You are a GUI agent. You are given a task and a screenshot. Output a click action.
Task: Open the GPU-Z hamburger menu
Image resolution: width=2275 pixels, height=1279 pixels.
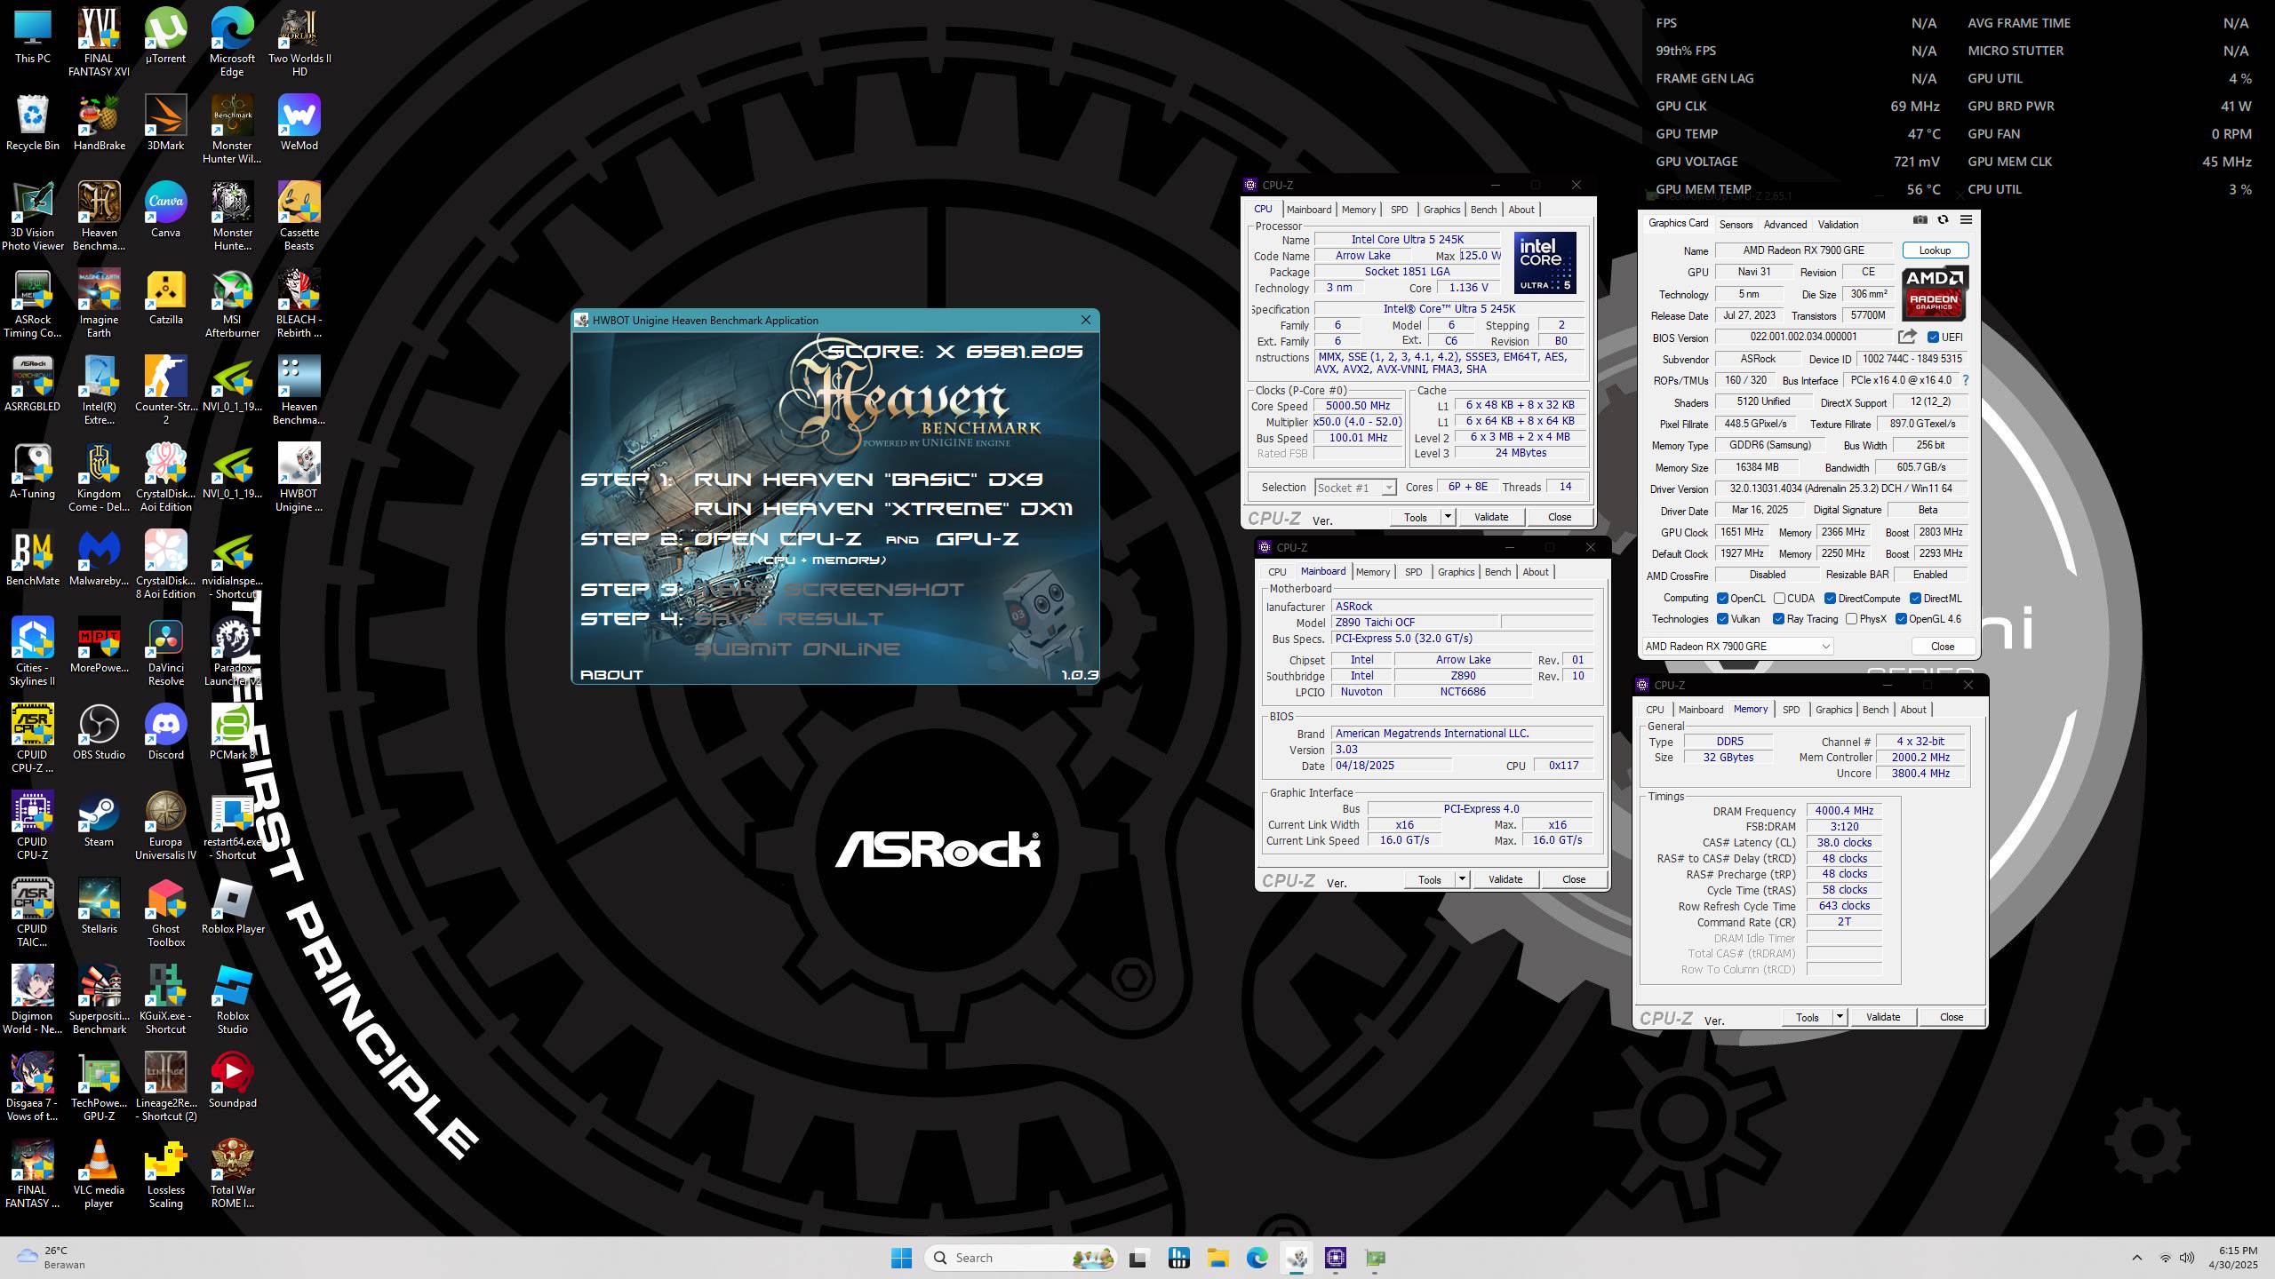1966,219
